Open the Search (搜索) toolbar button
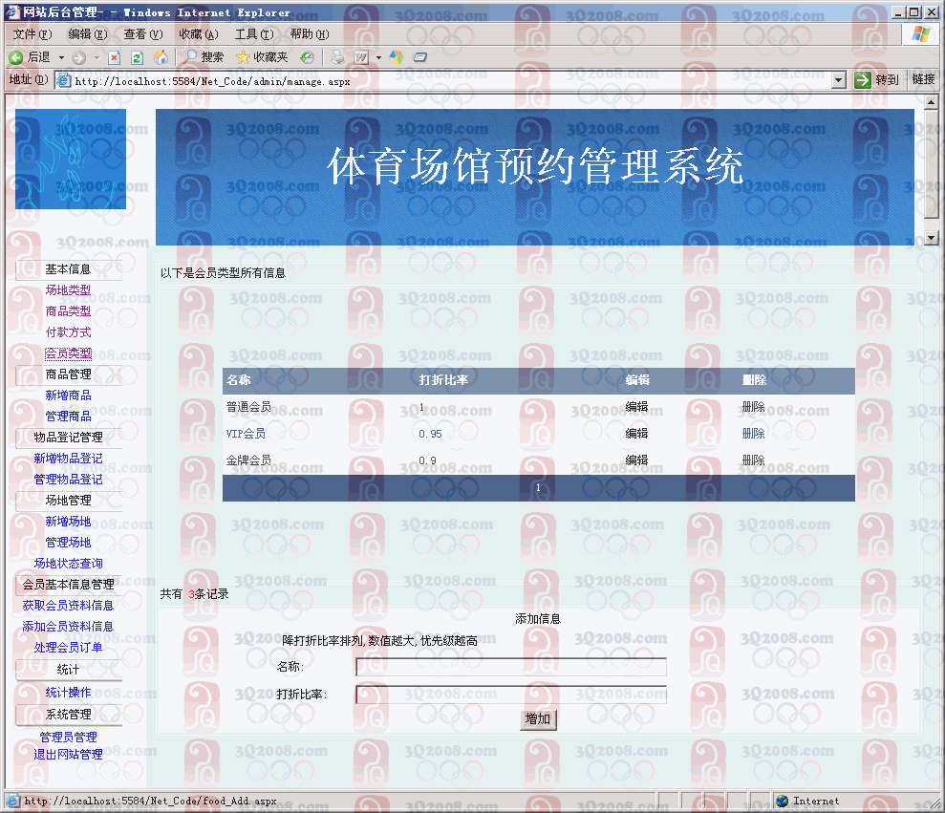 pyautogui.click(x=204, y=57)
